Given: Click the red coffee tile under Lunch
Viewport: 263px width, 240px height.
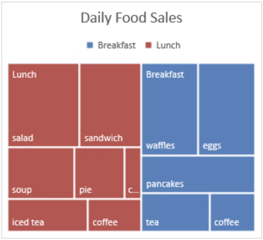Looking at the screenshot, I should [x=114, y=215].
